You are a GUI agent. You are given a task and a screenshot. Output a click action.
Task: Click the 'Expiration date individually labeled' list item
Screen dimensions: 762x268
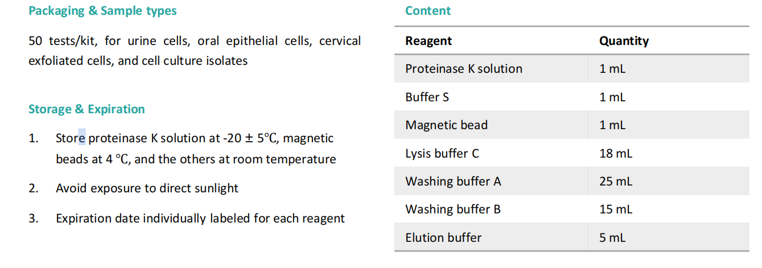click(x=200, y=218)
